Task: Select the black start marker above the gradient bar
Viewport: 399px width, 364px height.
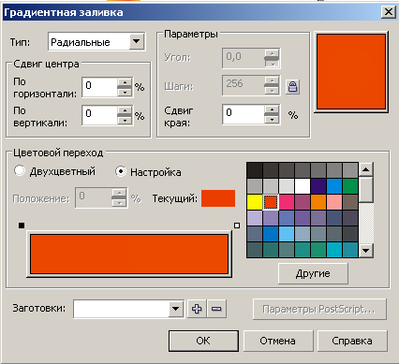Action: tap(22, 226)
